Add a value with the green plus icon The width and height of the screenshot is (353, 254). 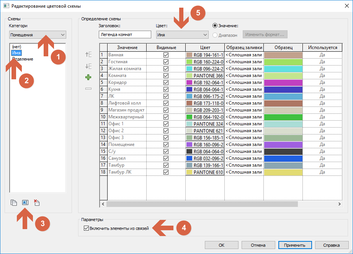[x=88, y=77]
